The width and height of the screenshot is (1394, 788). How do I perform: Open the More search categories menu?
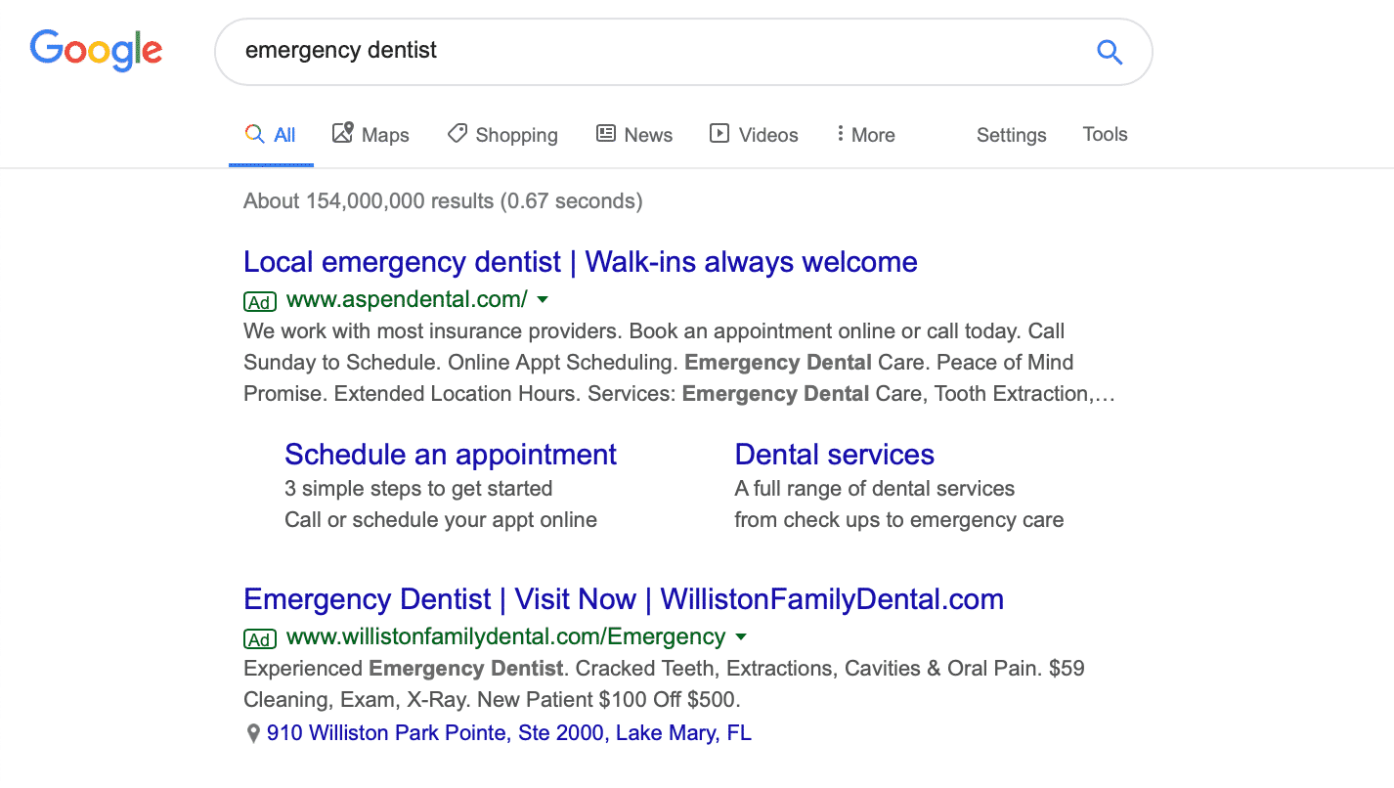[x=865, y=135]
